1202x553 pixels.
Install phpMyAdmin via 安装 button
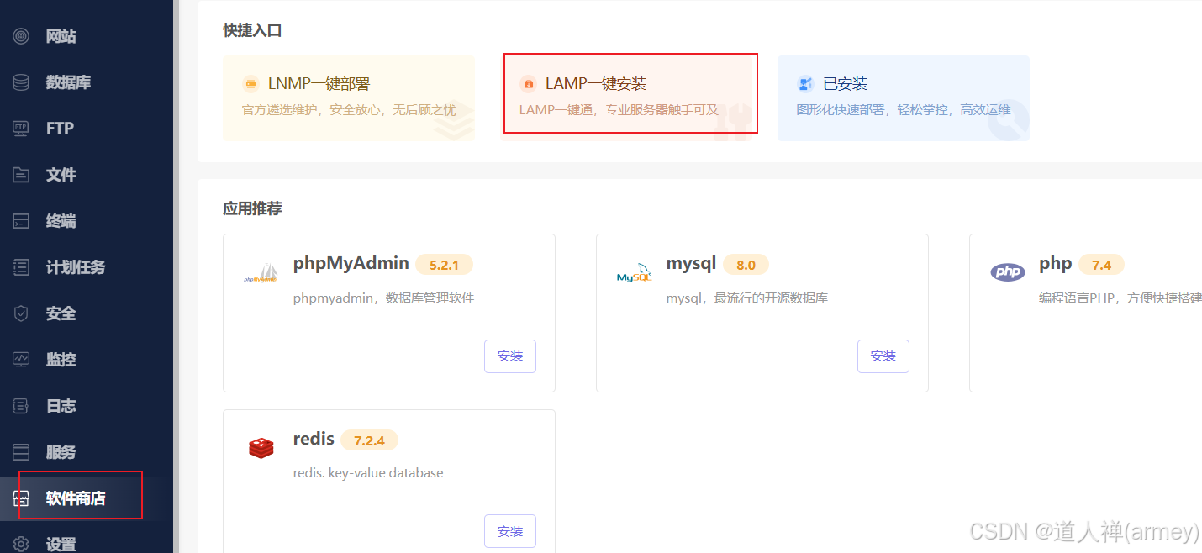510,356
